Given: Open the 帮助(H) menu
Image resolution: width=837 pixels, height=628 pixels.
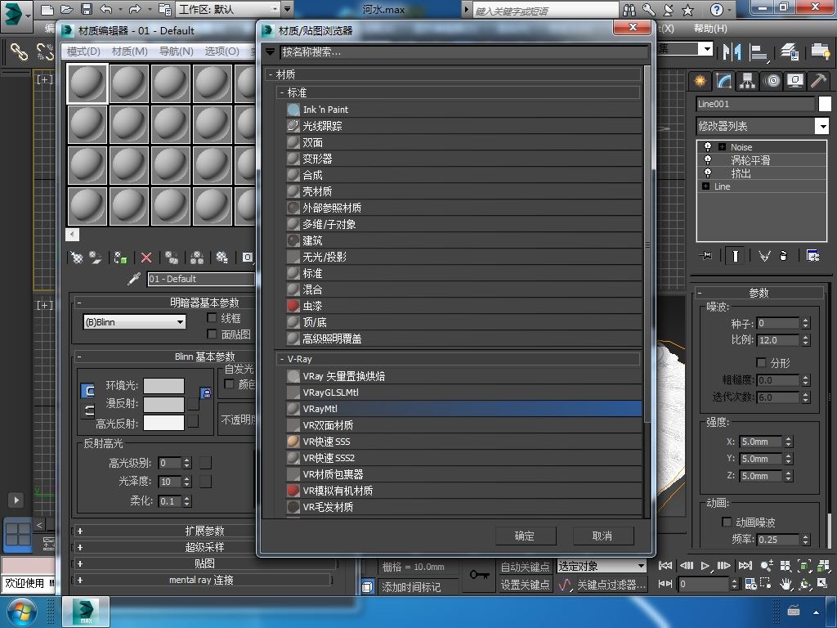Looking at the screenshot, I should tap(710, 29).
